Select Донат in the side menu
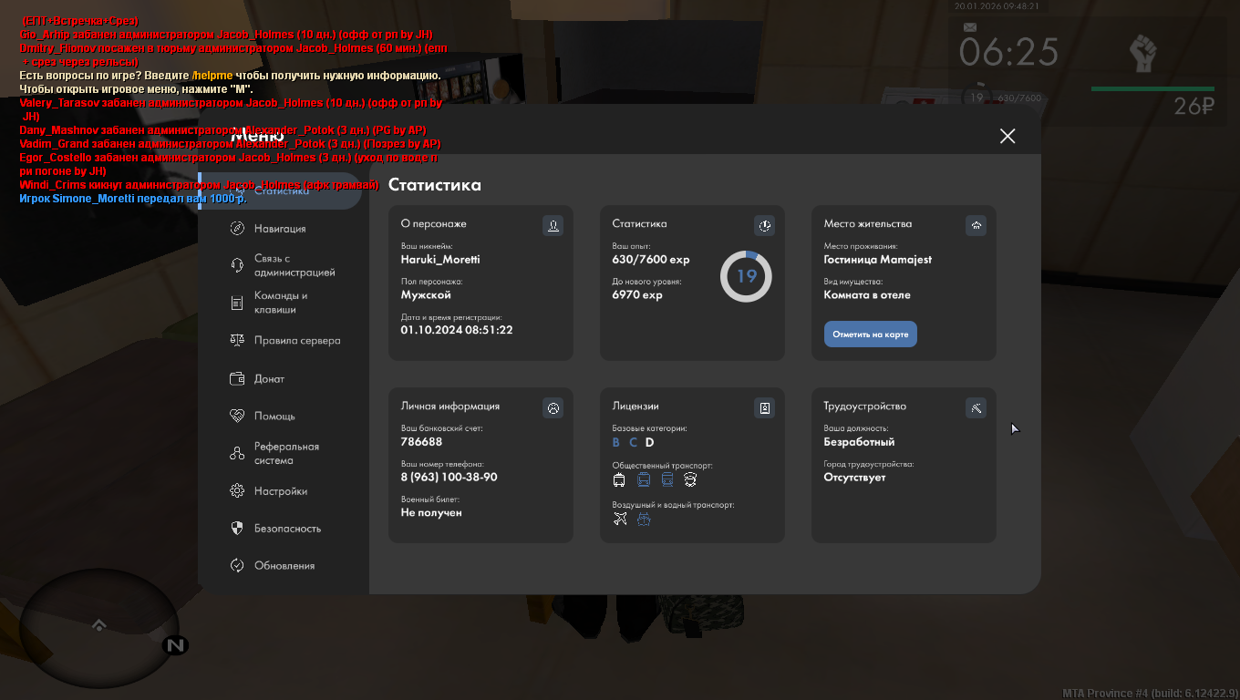This screenshot has width=1240, height=700. pos(269,379)
